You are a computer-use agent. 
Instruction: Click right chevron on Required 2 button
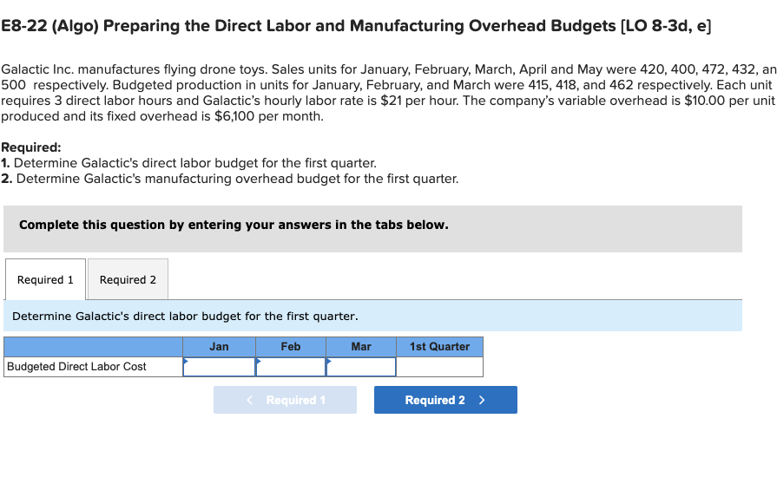[x=482, y=400]
